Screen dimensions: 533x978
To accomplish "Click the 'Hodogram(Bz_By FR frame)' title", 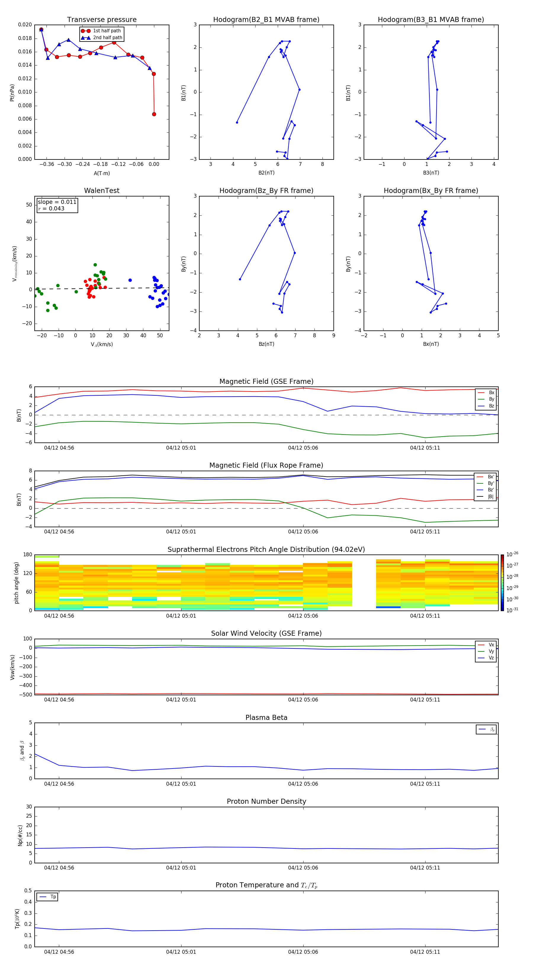I will pyautogui.click(x=266, y=191).
